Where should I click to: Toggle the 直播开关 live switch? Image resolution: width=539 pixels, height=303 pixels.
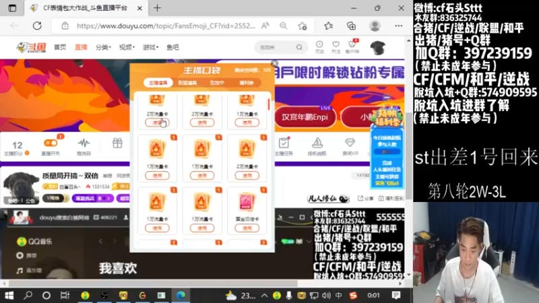(51, 143)
